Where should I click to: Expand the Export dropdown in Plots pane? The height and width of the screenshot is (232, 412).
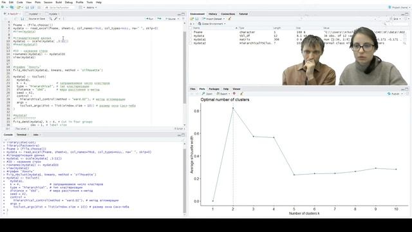pos(229,93)
